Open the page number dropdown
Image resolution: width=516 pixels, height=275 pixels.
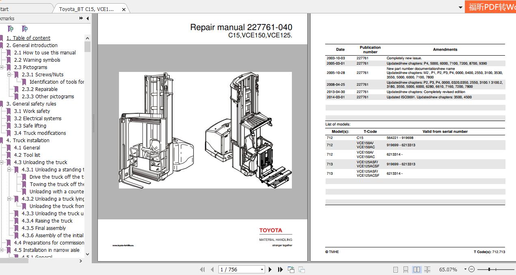[262, 269]
